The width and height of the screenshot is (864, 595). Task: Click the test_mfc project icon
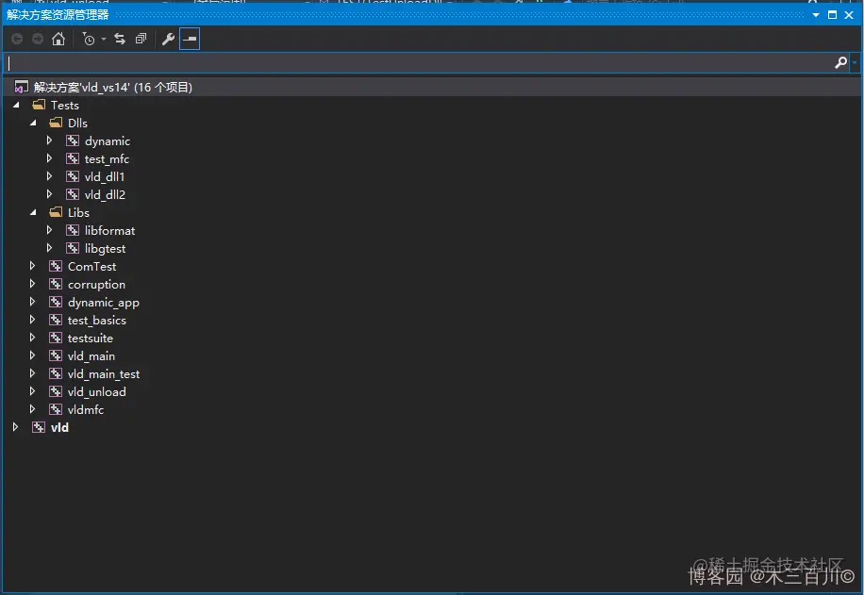coord(73,158)
